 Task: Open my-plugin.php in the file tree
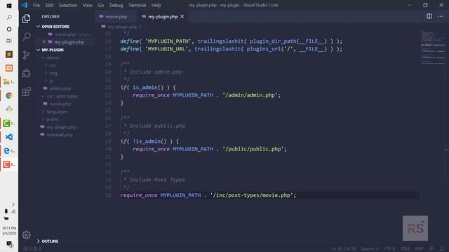pyautogui.click(x=62, y=127)
